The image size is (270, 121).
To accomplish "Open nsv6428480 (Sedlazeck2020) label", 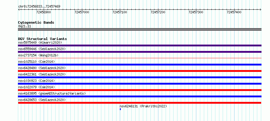I will pos(42,68).
